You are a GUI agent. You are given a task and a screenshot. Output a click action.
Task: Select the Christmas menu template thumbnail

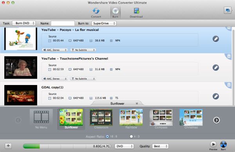[191, 119]
